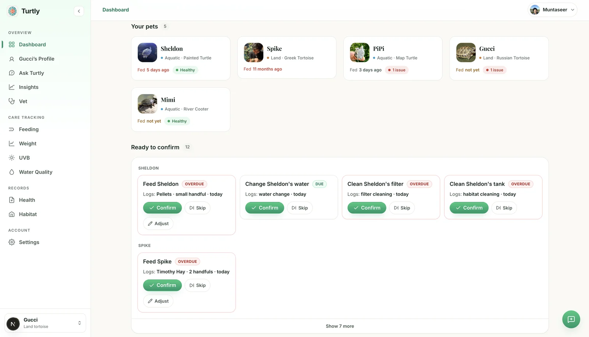Click the Ask Turtly chat icon
This screenshot has width=589, height=337.
click(x=12, y=73)
